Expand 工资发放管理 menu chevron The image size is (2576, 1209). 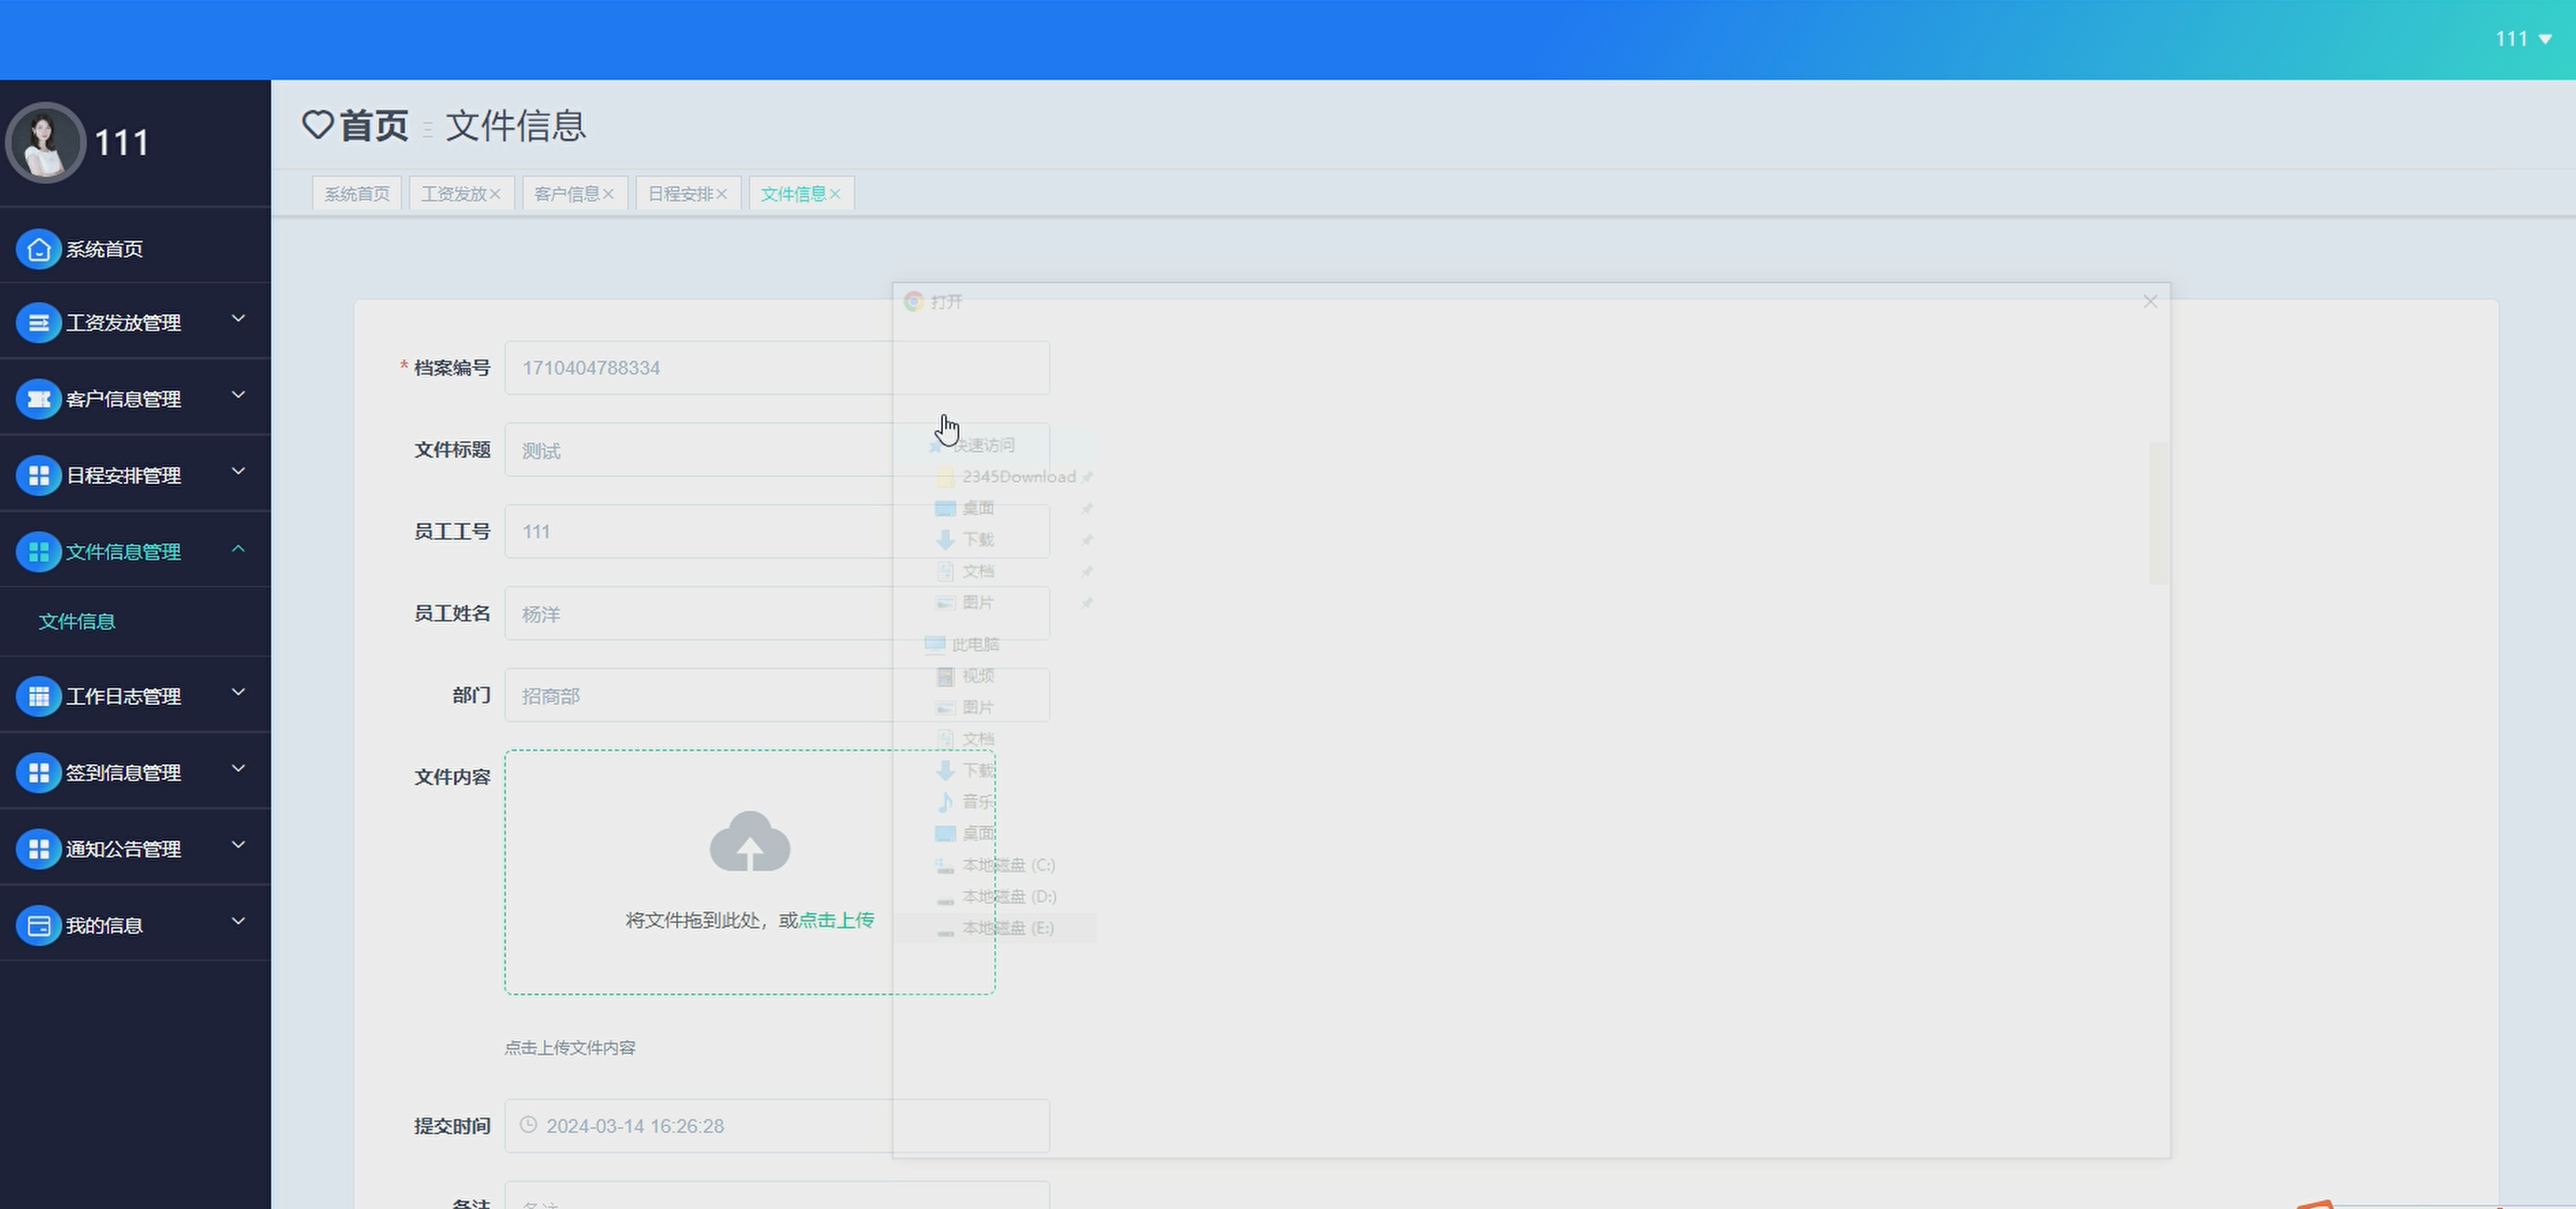click(238, 319)
